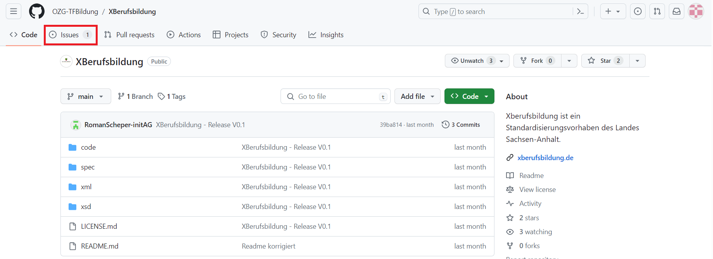Switch to the Issues tab
The image size is (713, 259).
[x=70, y=35]
